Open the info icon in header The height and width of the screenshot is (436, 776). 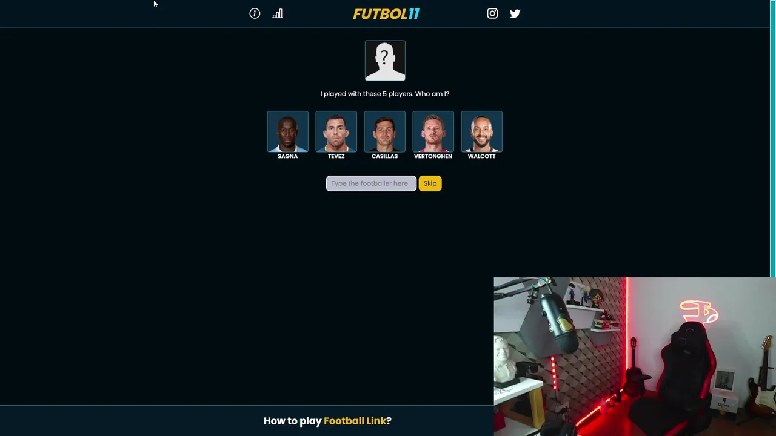coord(255,13)
